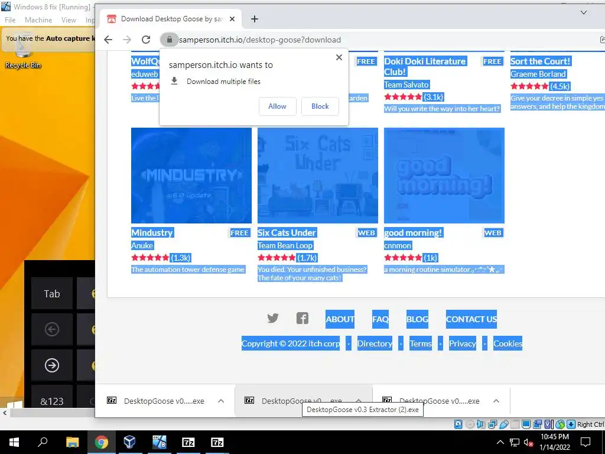Open author Anuke's page
The width and height of the screenshot is (605, 454).
click(x=142, y=245)
